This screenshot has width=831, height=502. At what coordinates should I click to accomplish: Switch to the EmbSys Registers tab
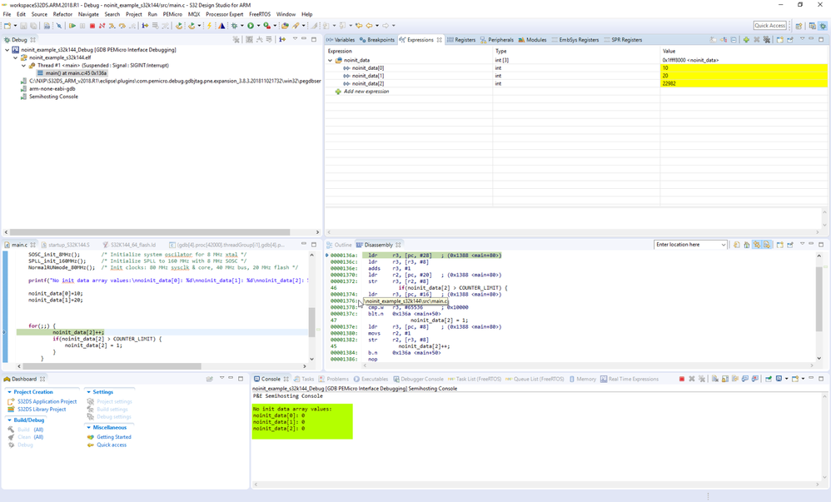(575, 40)
